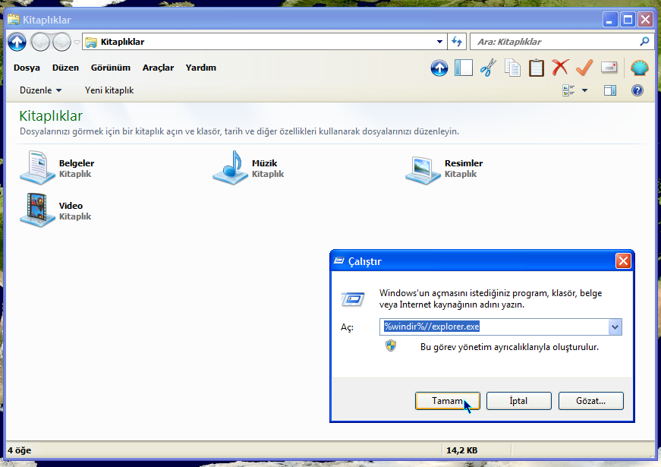This screenshot has width=661, height=467.
Task: Click the search magnifier icon
Action: click(x=644, y=41)
